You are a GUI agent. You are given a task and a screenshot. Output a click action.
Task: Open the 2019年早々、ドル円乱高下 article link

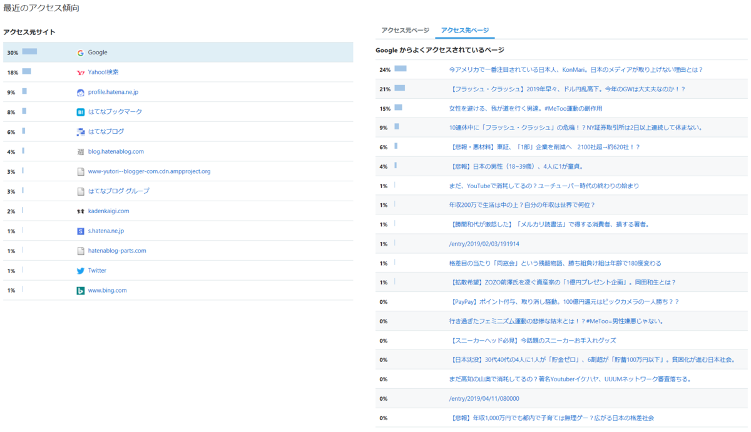point(567,89)
